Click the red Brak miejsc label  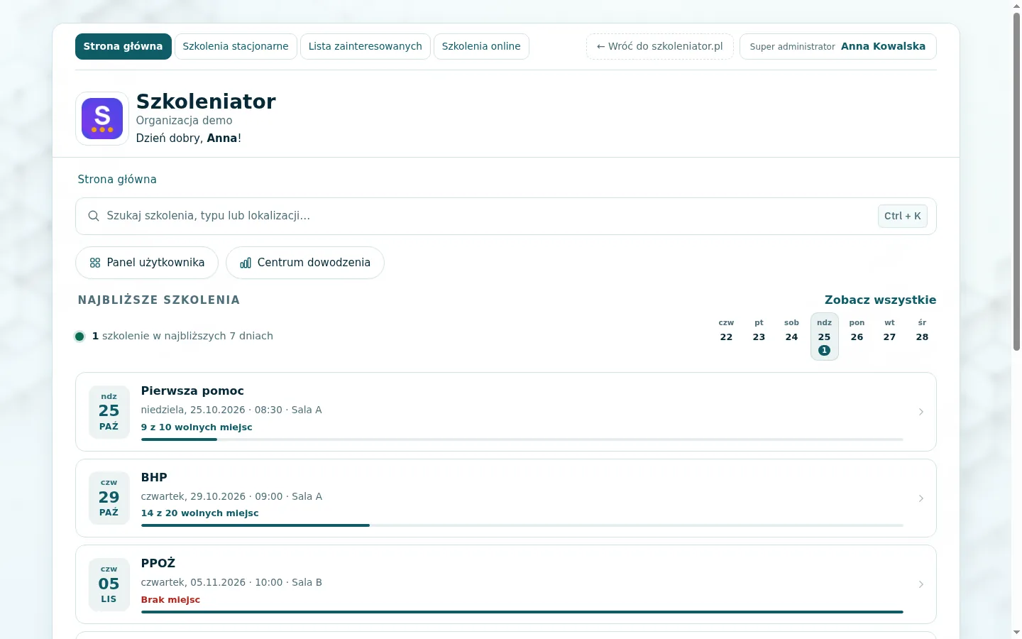click(170, 600)
